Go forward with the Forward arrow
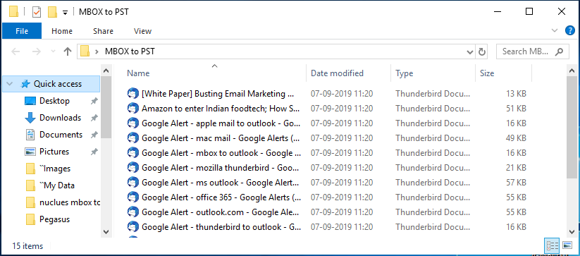The width and height of the screenshot is (580, 256). tap(36, 51)
